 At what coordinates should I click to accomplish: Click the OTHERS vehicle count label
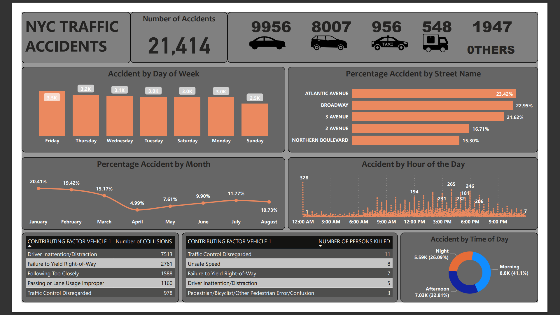click(491, 50)
